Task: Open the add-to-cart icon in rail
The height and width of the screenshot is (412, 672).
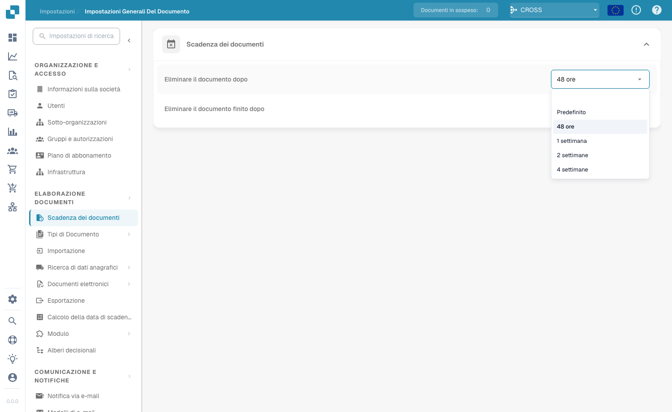Action: [13, 188]
